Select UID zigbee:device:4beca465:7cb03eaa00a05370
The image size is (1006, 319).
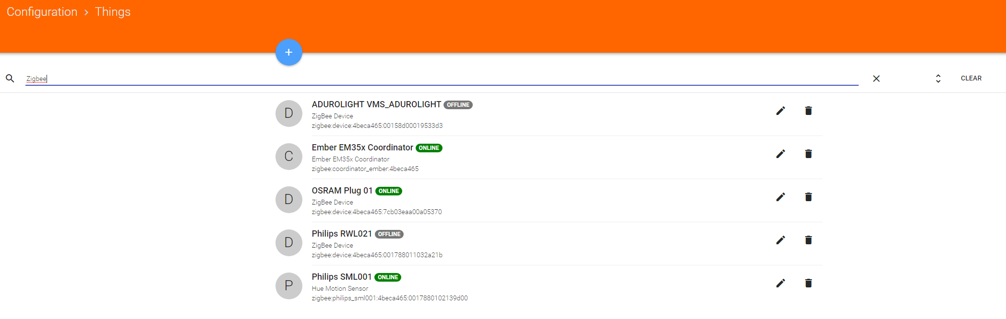coord(376,212)
